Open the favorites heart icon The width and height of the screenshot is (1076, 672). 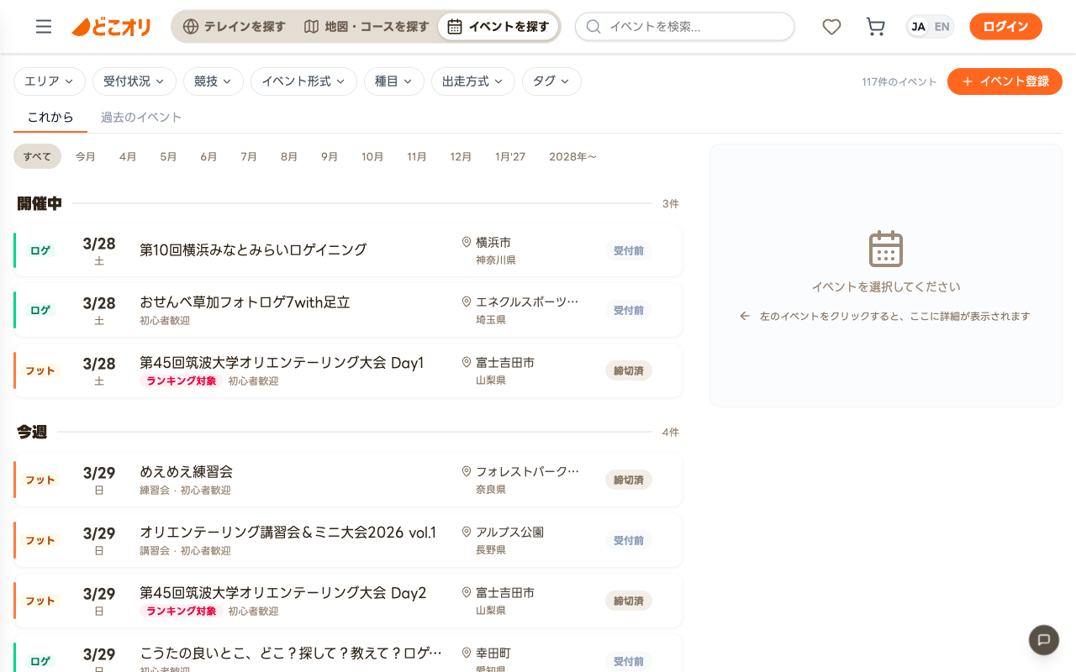coord(831,27)
